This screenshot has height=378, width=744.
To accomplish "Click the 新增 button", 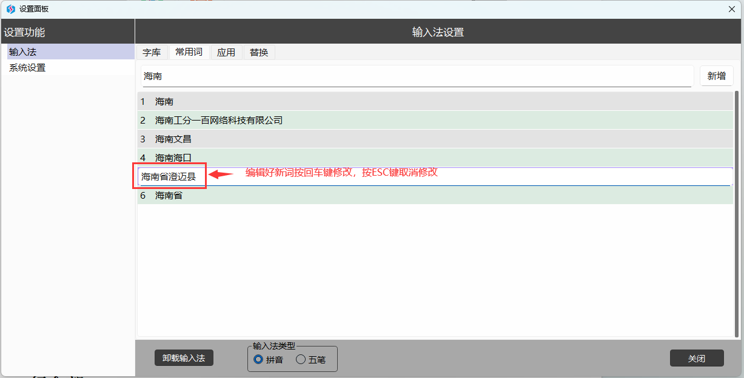I will (x=716, y=76).
